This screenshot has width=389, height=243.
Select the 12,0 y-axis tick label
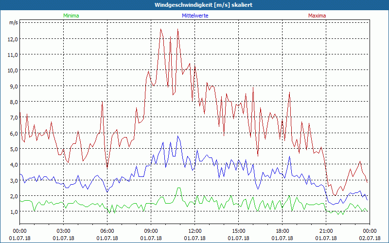click(12, 39)
